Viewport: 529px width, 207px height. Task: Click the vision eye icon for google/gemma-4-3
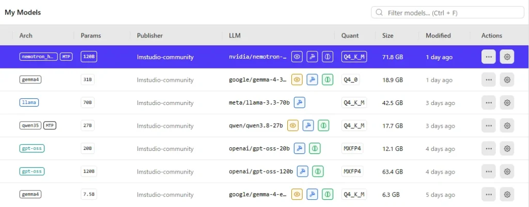pyautogui.click(x=297, y=80)
